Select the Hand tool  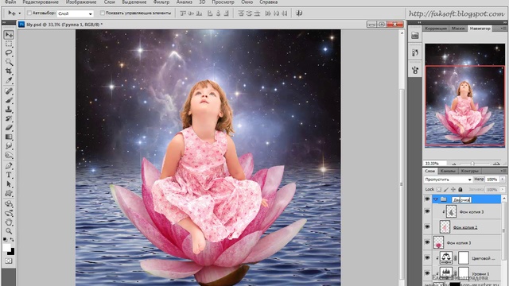click(x=9, y=222)
